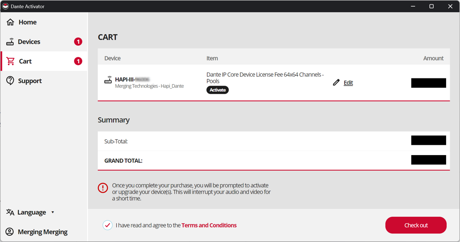Click the Edit link for the cart item
460x242 pixels.
click(348, 82)
